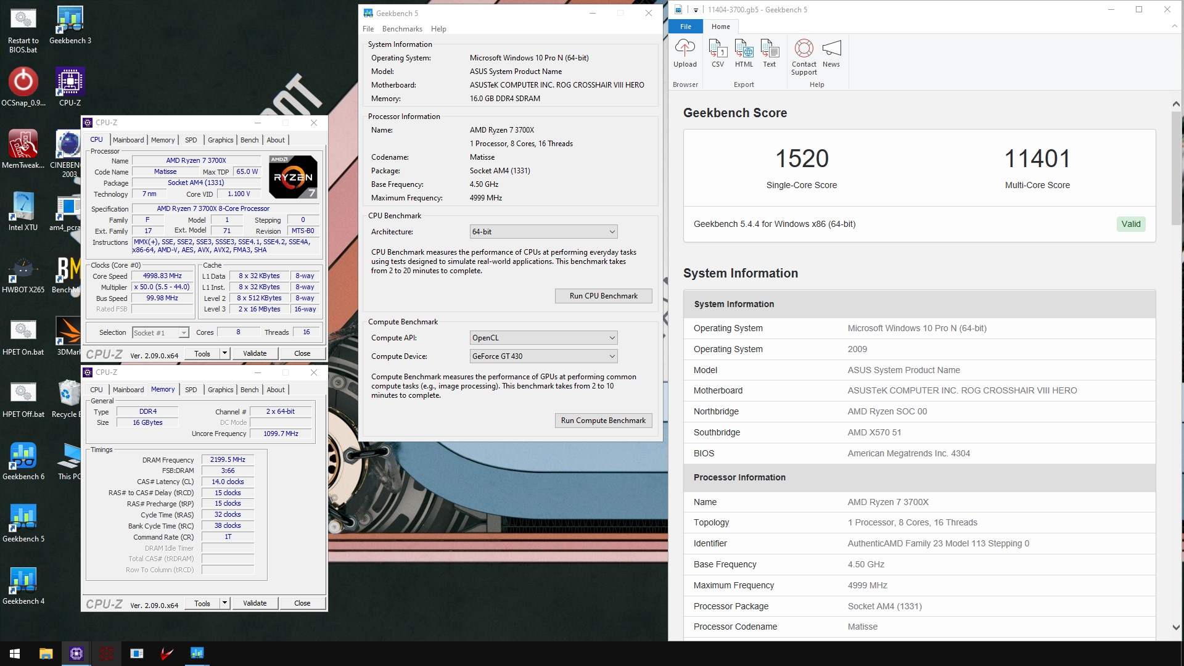Click Close in upper CPU-Z window

coord(302,353)
